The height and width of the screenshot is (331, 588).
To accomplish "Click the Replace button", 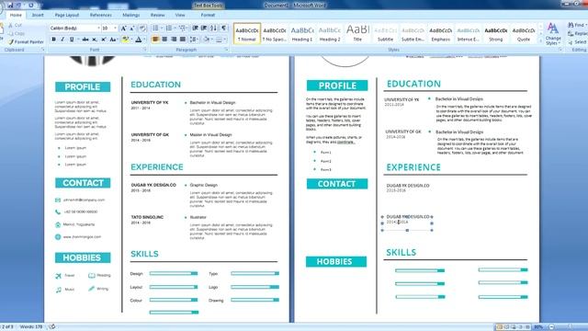I will tap(578, 33).
